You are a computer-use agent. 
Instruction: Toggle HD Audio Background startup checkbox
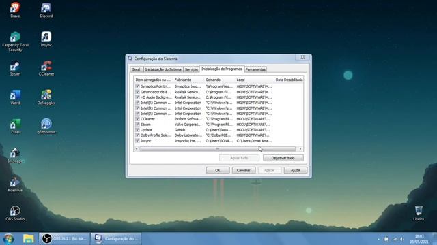click(137, 97)
